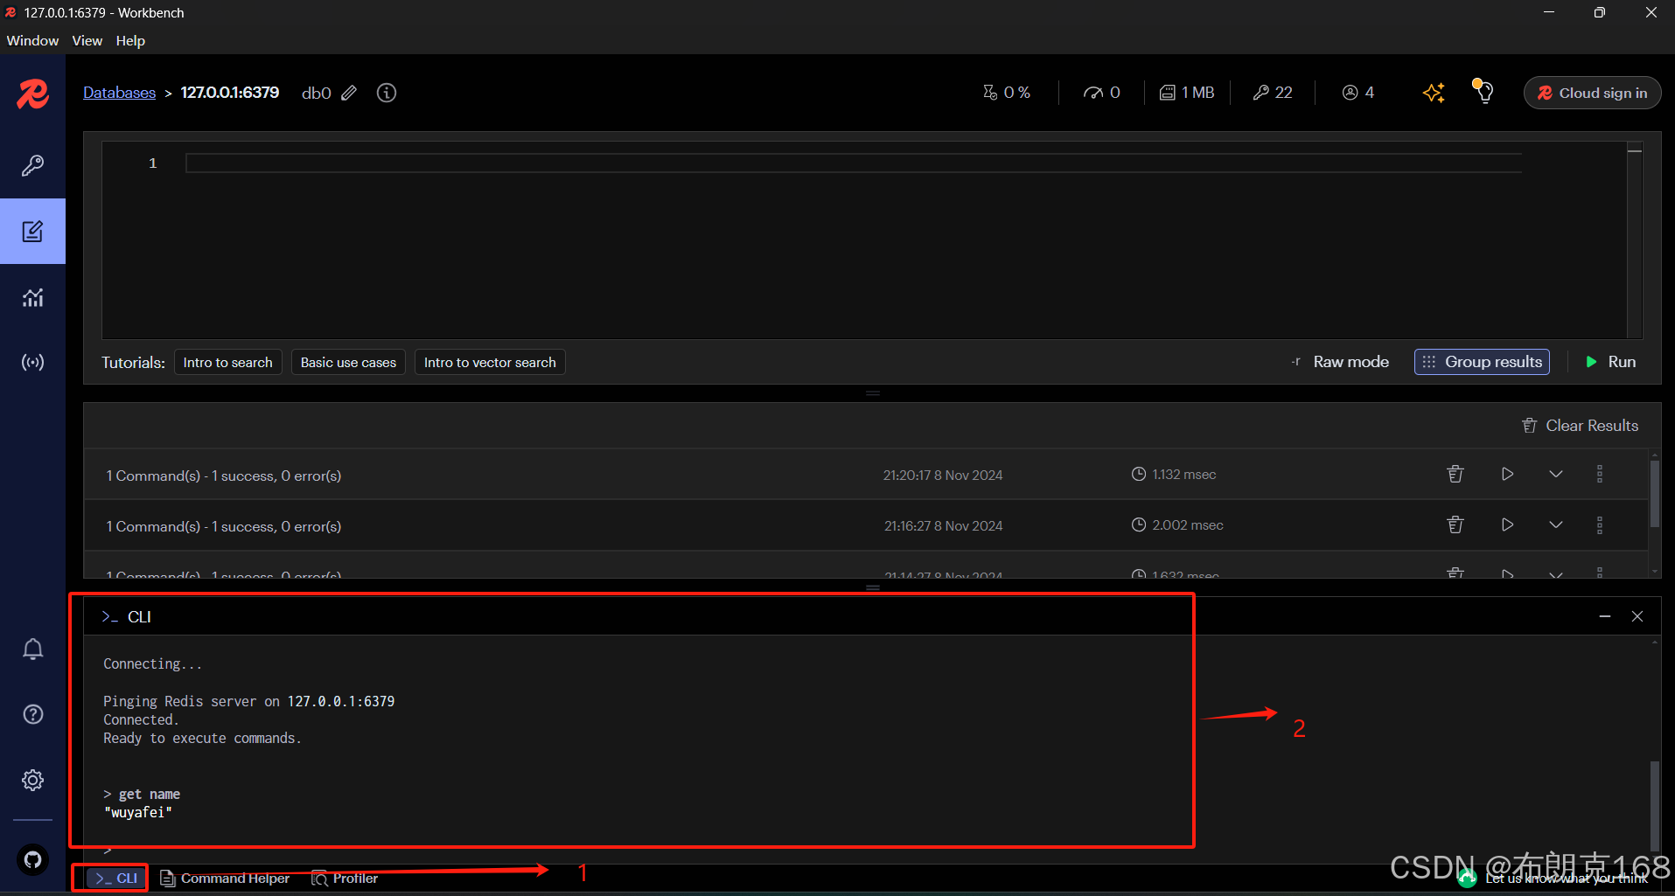Click the CLI output scrollbar
The width and height of the screenshot is (1675, 896).
click(x=1654, y=805)
